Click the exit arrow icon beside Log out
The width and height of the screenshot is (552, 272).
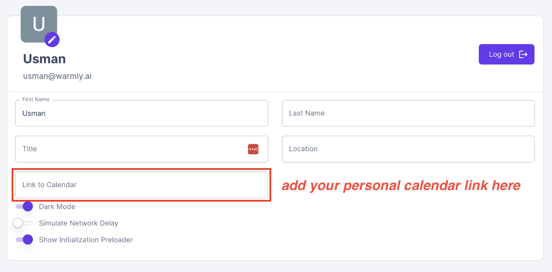click(x=523, y=54)
